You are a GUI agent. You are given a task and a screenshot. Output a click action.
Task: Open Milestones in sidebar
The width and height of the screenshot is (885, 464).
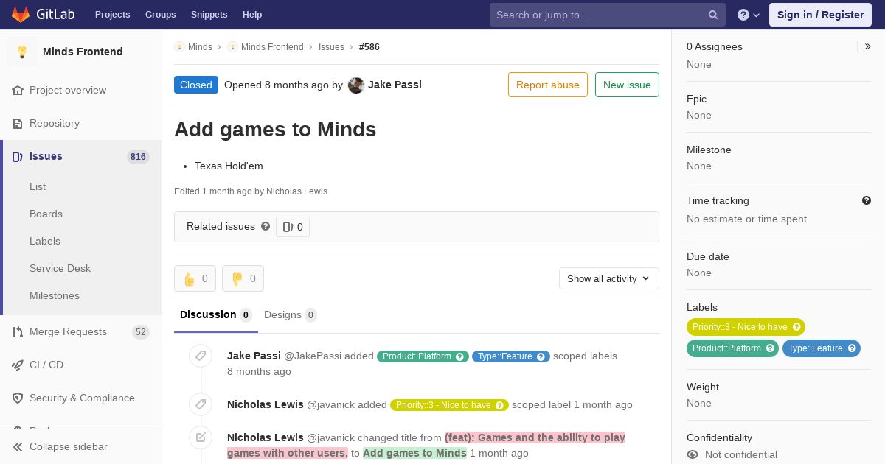(x=55, y=295)
